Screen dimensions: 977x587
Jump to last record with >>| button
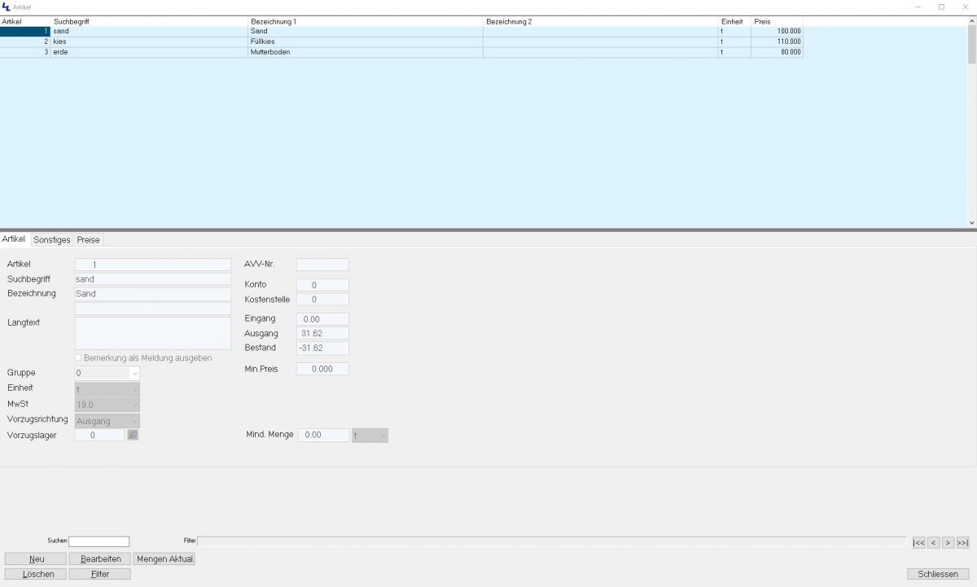point(962,542)
